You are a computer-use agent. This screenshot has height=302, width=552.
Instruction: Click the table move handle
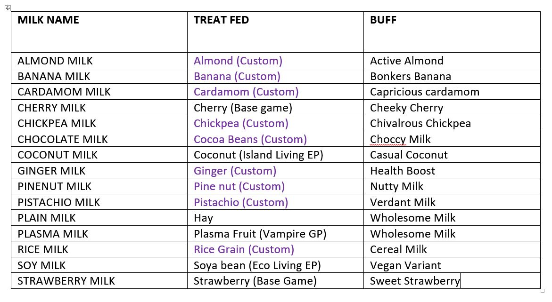click(8, 8)
